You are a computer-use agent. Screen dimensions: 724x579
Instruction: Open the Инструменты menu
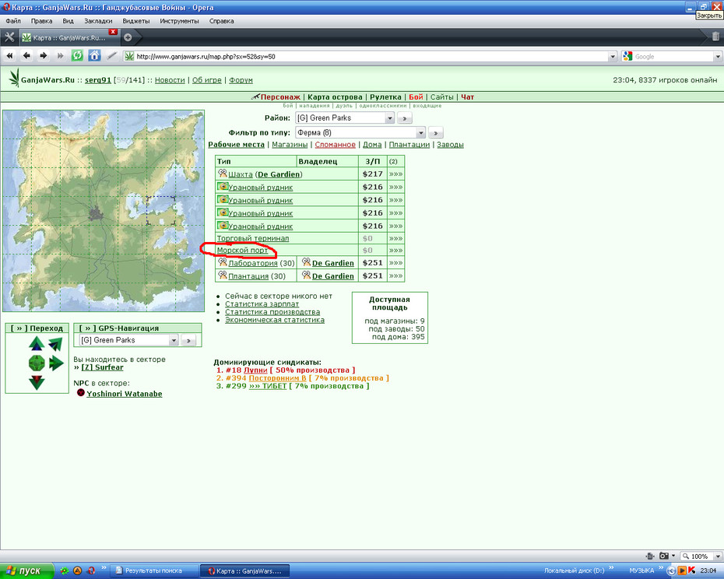179,21
